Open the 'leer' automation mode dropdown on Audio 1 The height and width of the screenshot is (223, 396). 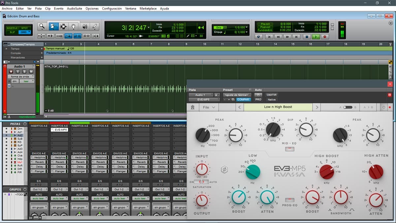point(27,81)
